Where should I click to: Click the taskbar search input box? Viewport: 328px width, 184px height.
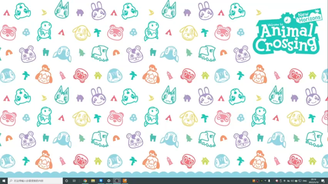[x=35, y=181]
